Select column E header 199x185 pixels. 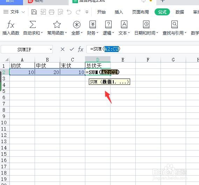pyautogui.click(x=123, y=59)
